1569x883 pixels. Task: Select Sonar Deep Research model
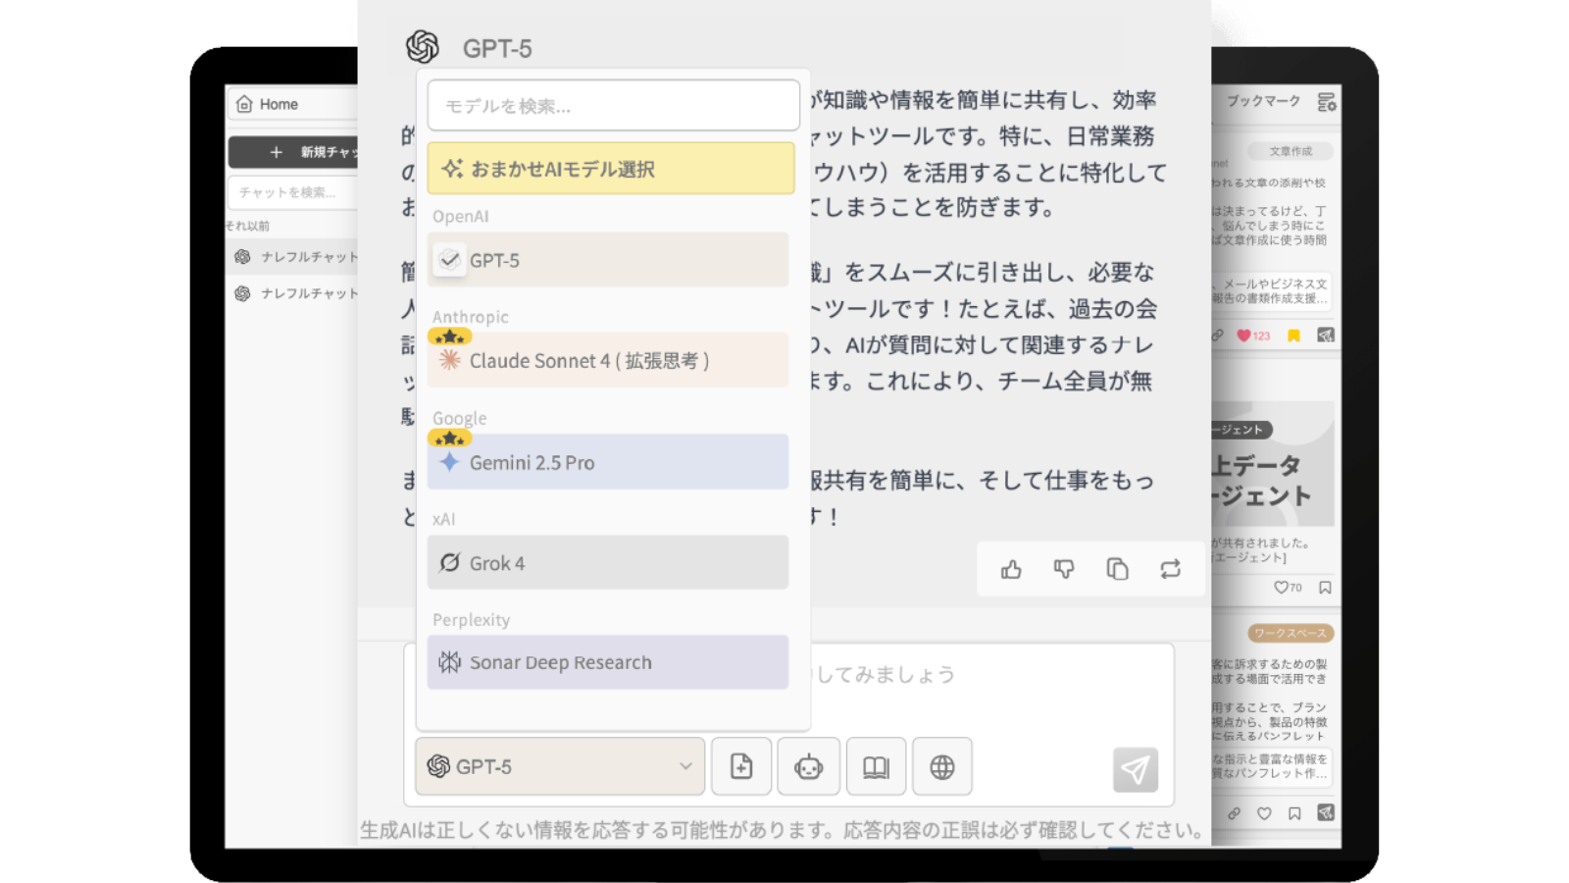pyautogui.click(x=608, y=662)
